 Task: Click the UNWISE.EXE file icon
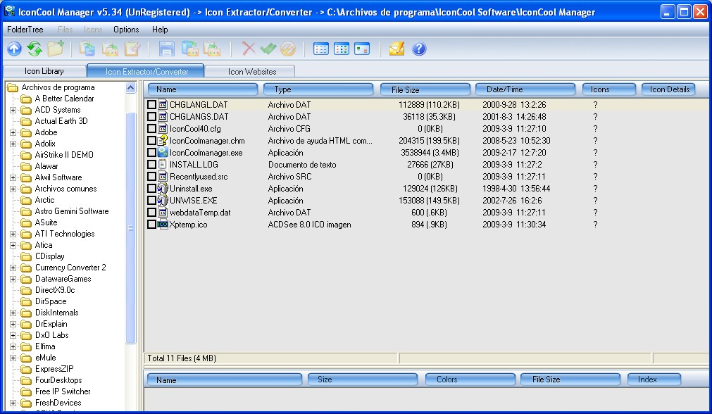coord(163,200)
